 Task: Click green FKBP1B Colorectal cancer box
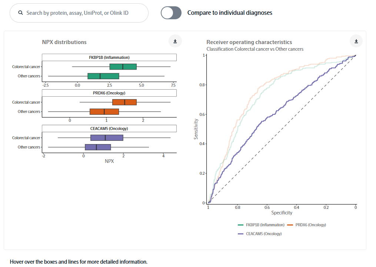pos(123,67)
